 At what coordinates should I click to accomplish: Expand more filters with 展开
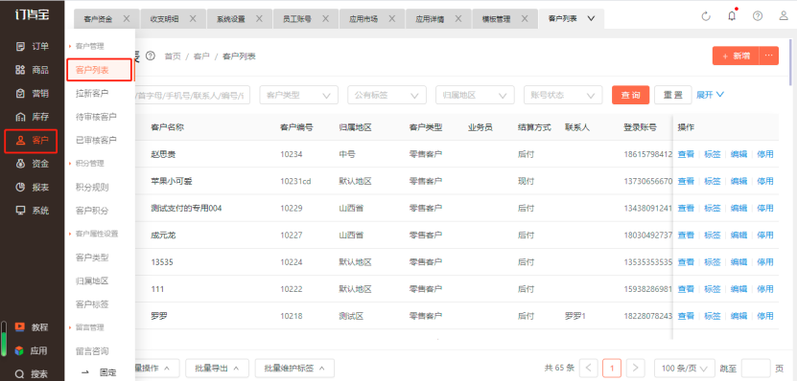pos(710,95)
